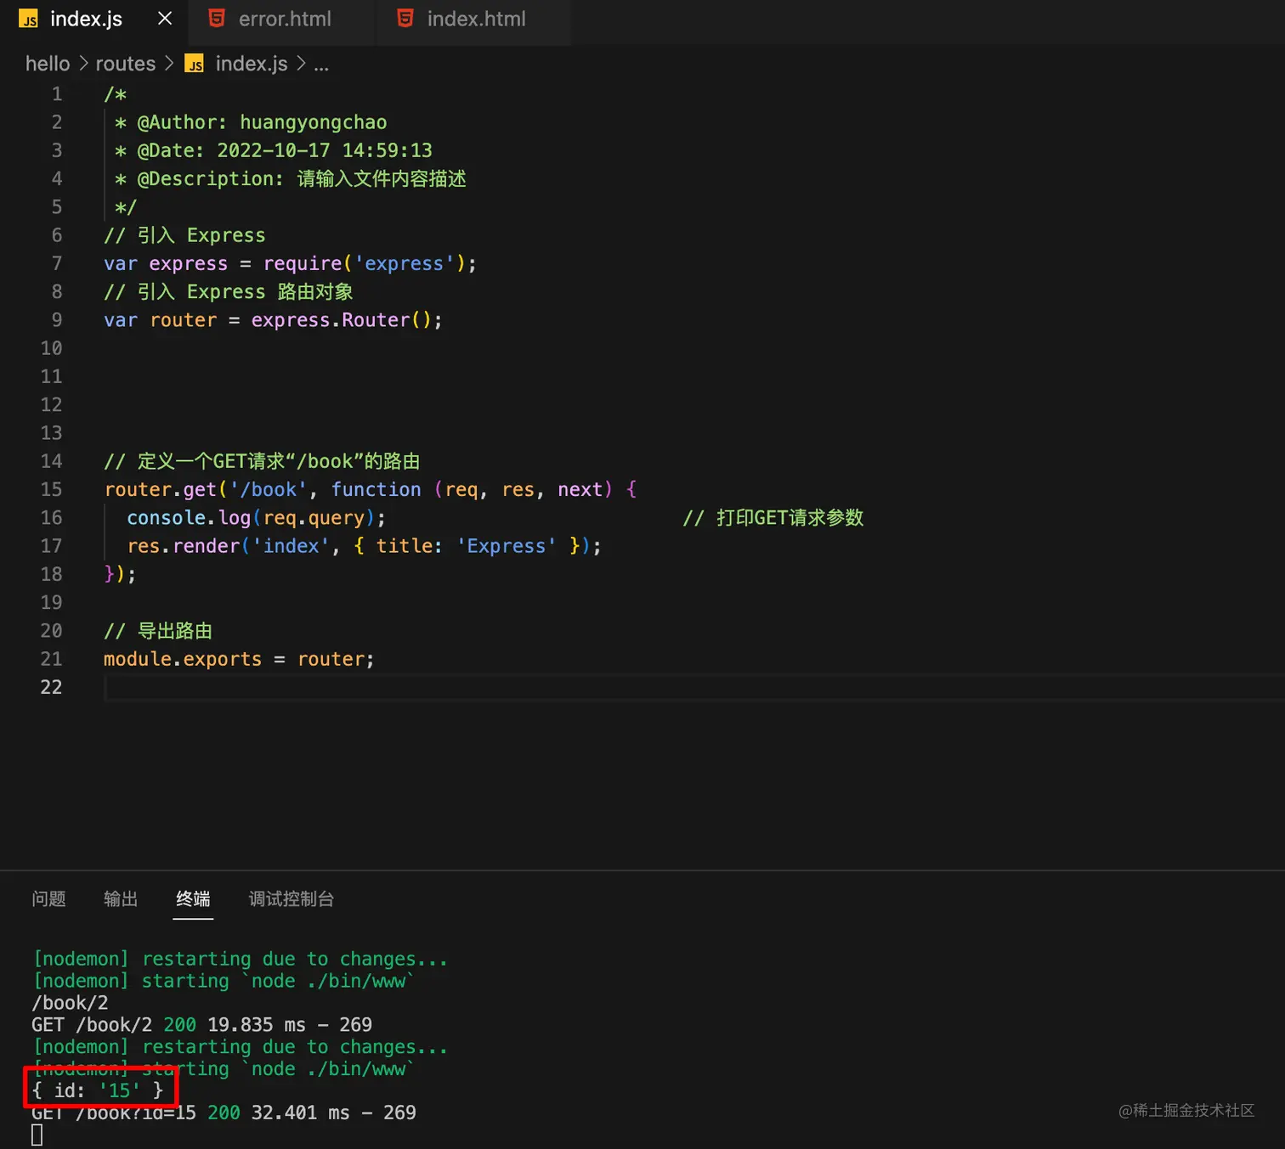This screenshot has width=1285, height=1149.
Task: Click the @Date: 2022-10-17 14:59:13 text
Action: [285, 150]
